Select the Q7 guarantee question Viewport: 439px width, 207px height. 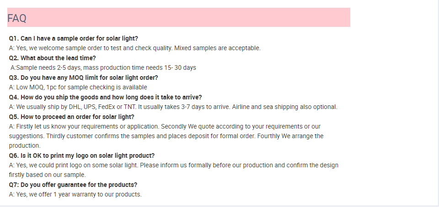[73, 185]
